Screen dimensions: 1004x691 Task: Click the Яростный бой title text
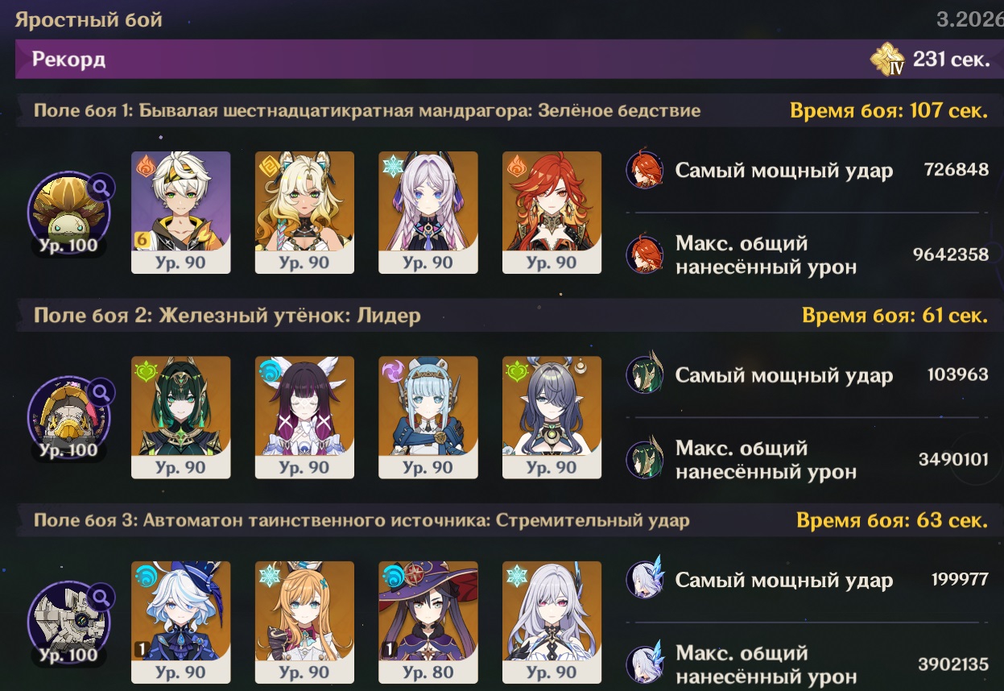tap(89, 19)
